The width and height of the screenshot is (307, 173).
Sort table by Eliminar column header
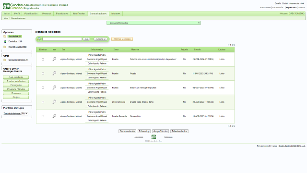tap(43, 49)
